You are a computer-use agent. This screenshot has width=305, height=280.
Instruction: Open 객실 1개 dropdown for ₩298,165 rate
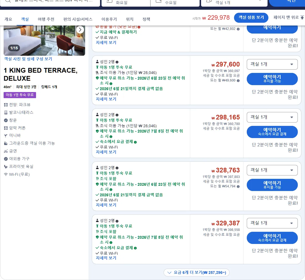tap(272, 117)
